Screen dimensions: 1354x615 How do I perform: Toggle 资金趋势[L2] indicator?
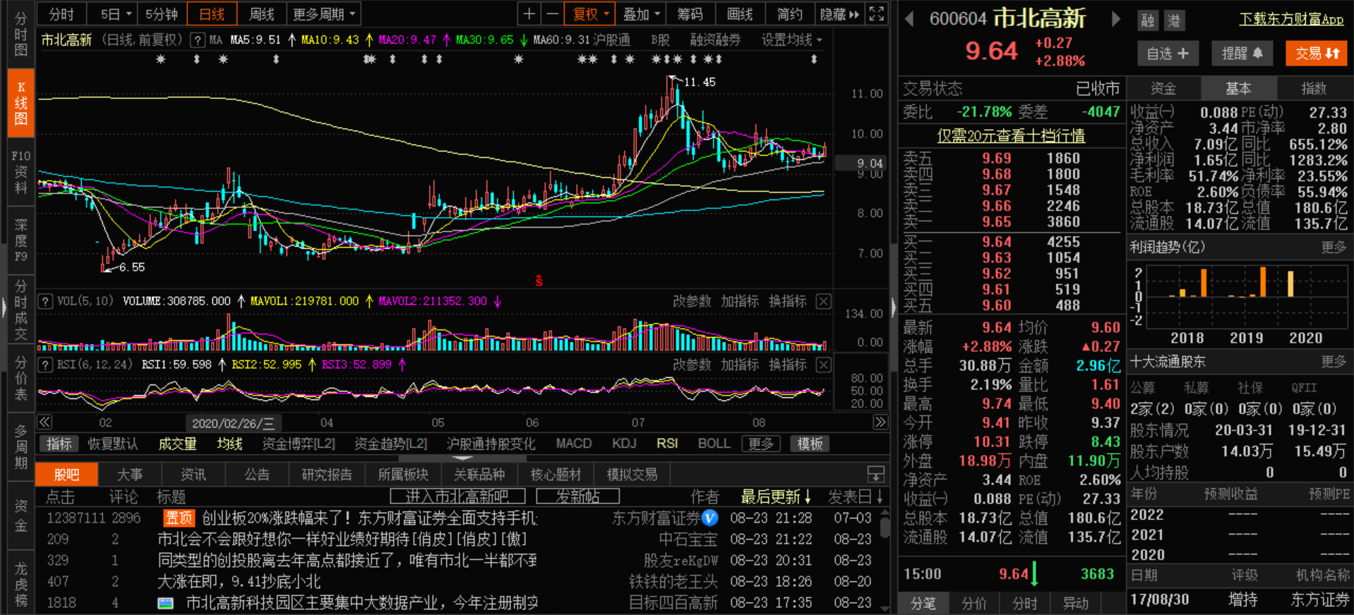390,444
